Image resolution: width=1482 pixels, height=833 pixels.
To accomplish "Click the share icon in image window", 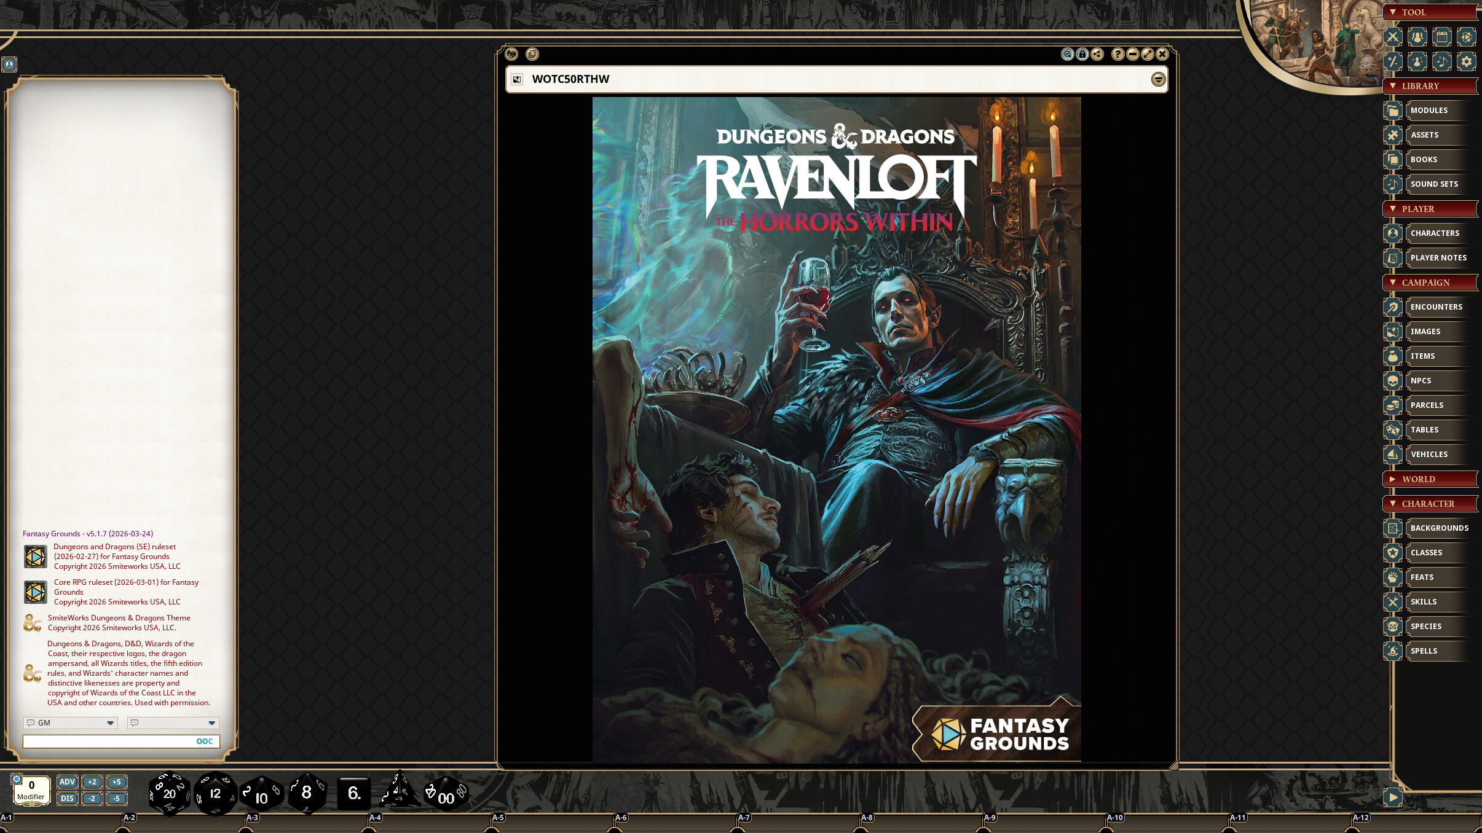I will click(1097, 54).
